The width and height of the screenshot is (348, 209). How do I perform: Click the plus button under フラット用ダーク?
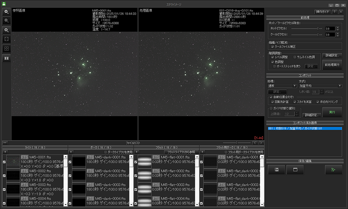click(202, 152)
